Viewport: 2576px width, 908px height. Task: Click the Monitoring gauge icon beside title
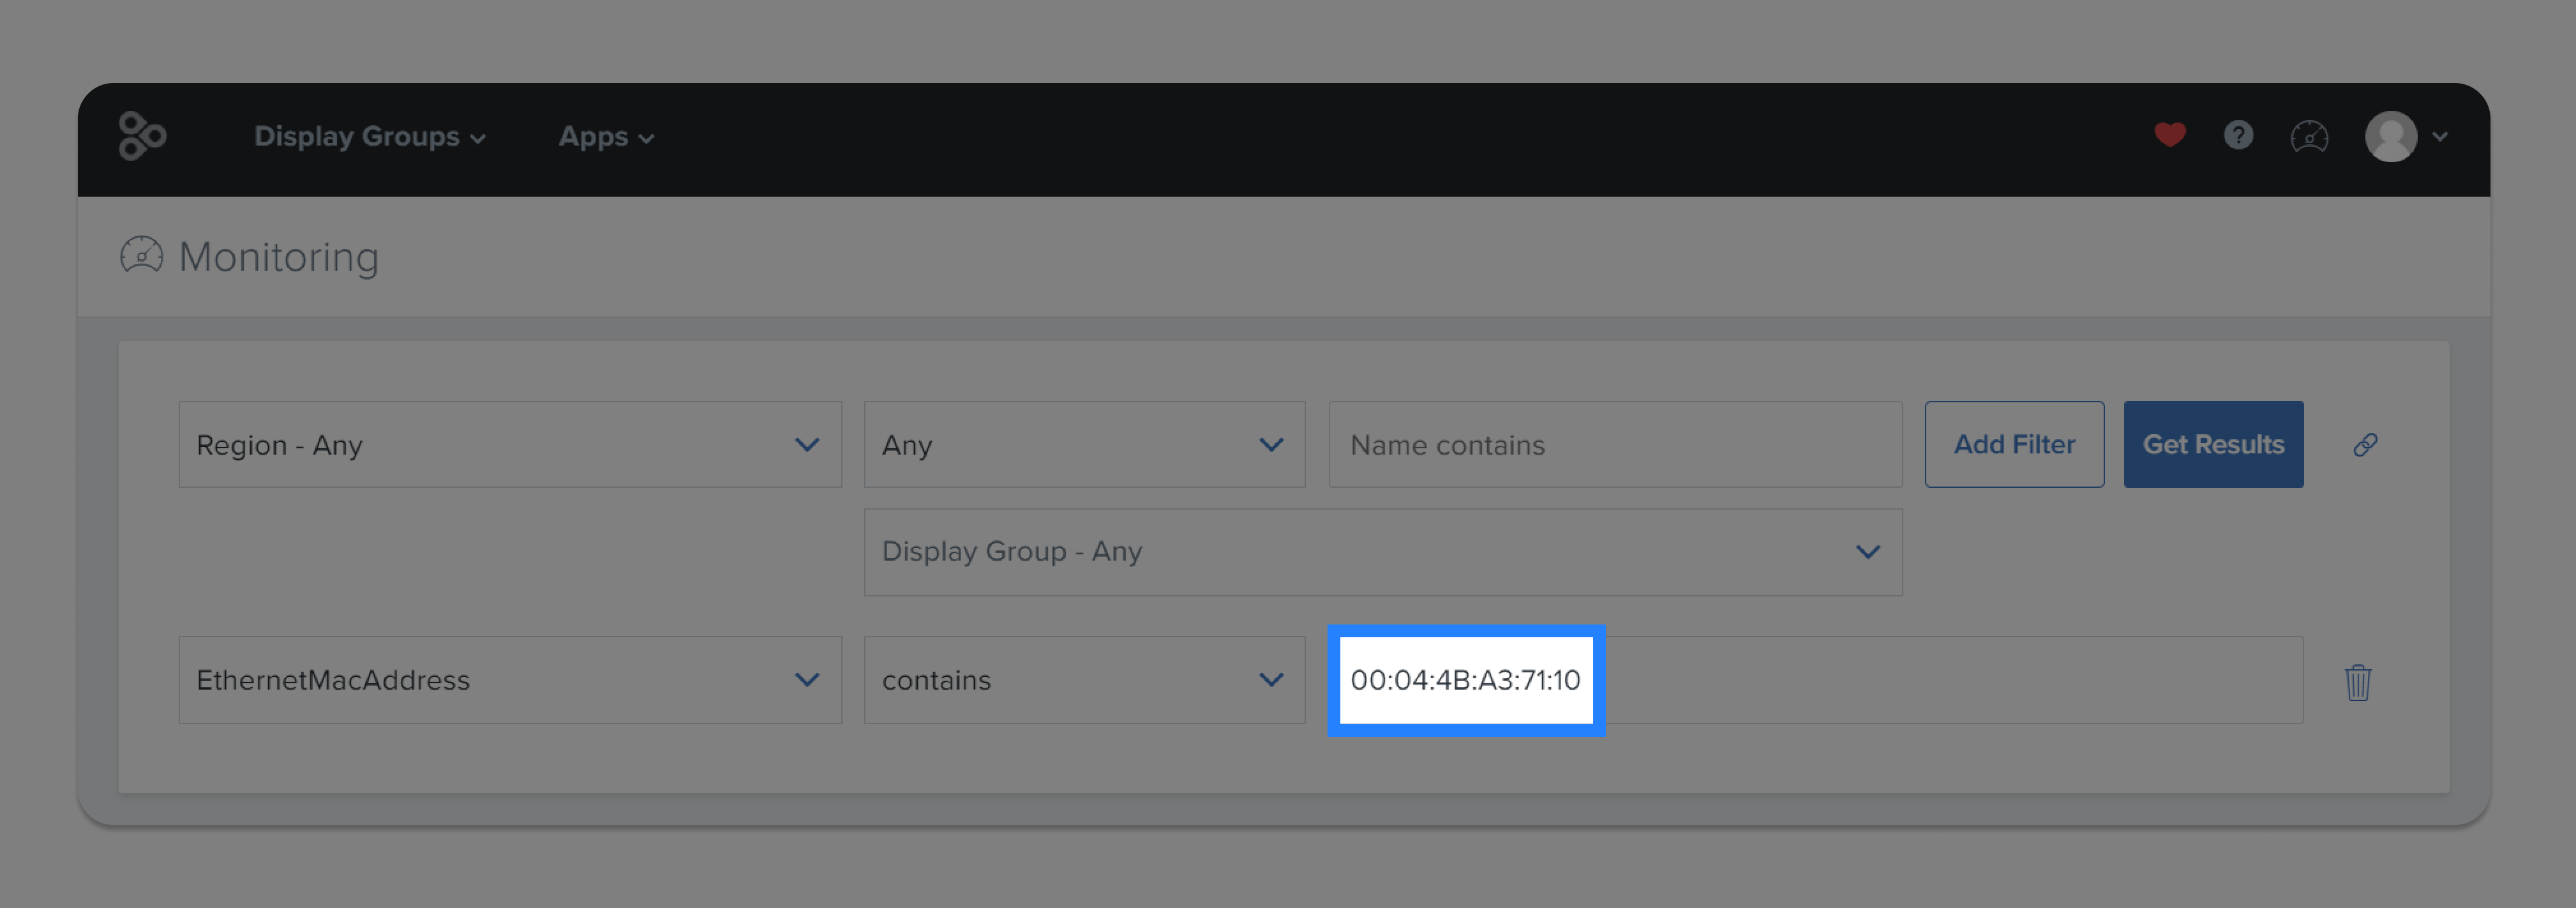click(141, 255)
